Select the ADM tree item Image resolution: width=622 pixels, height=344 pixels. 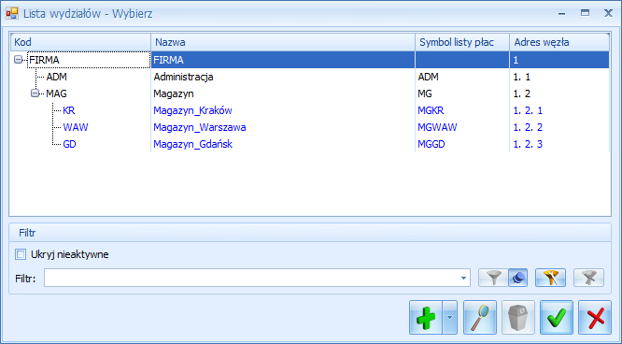pos(56,77)
